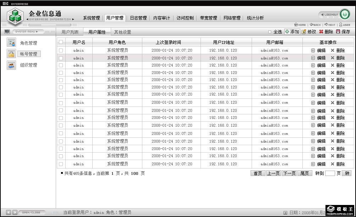This screenshot has width=356, height=217.
Task: Click the 用户IP地址 column header
Action: point(226,42)
